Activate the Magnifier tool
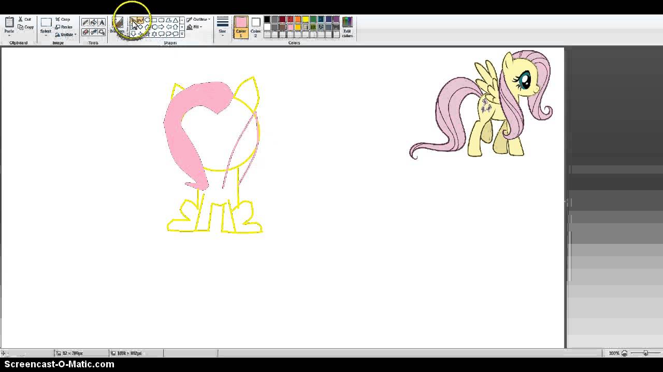Image resolution: width=663 pixels, height=372 pixels. [x=102, y=32]
